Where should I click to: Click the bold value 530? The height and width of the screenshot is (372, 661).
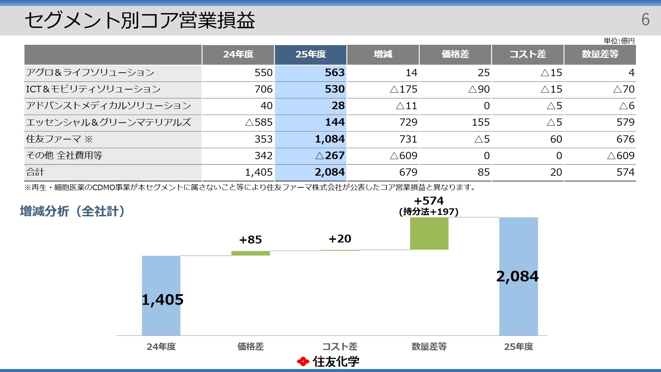tap(335, 89)
